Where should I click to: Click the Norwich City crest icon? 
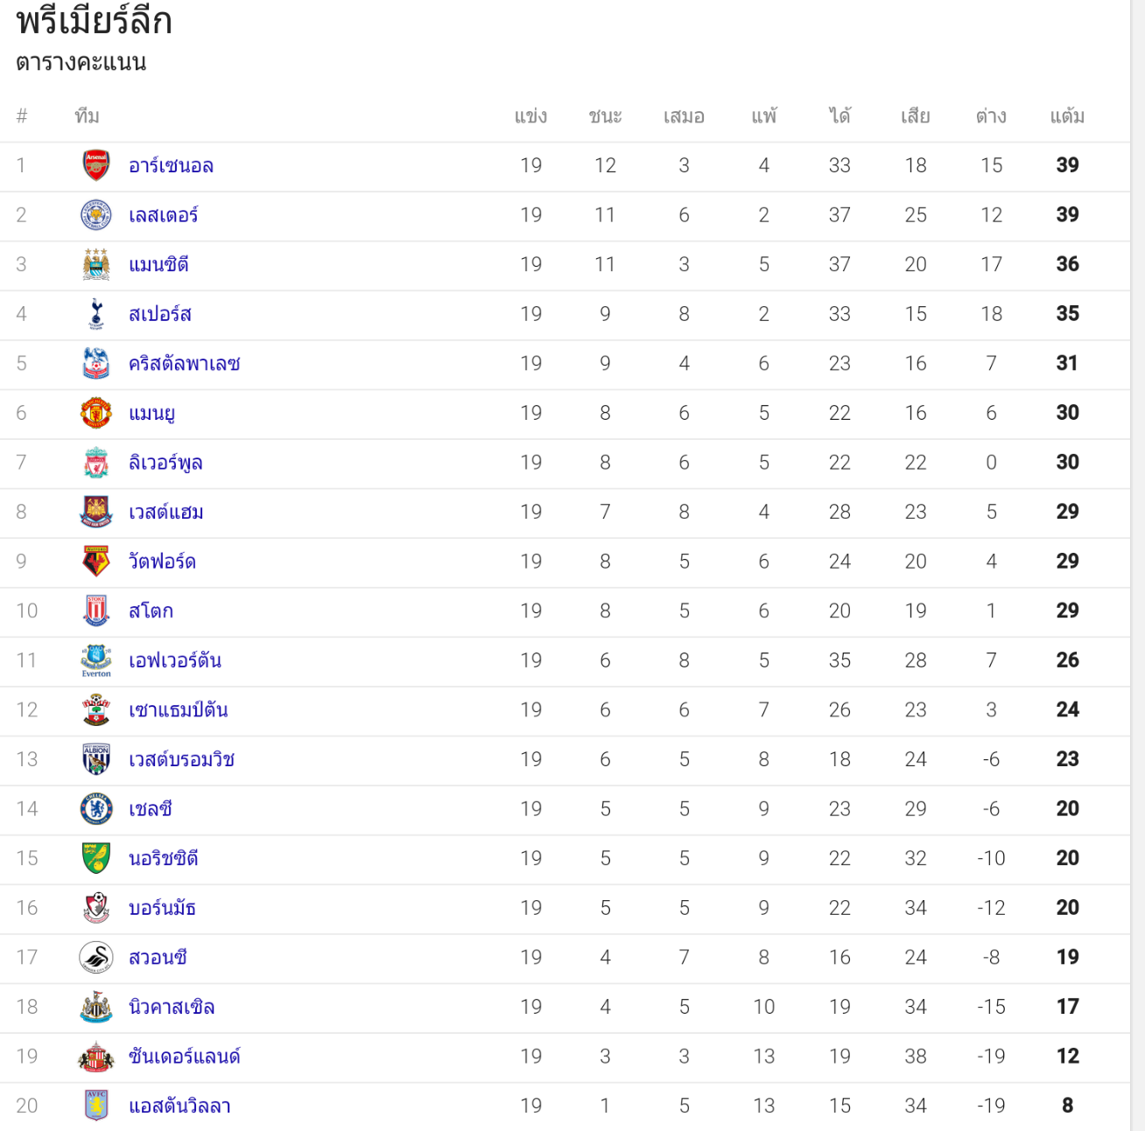click(96, 858)
